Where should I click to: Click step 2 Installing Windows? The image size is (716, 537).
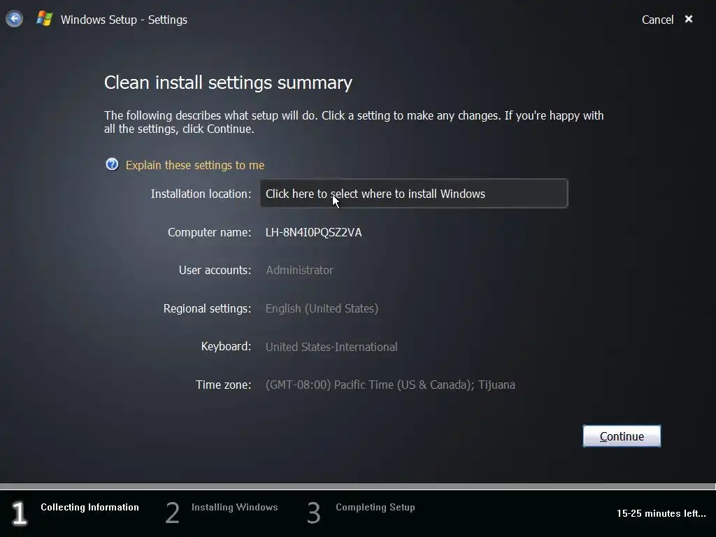tap(222, 512)
